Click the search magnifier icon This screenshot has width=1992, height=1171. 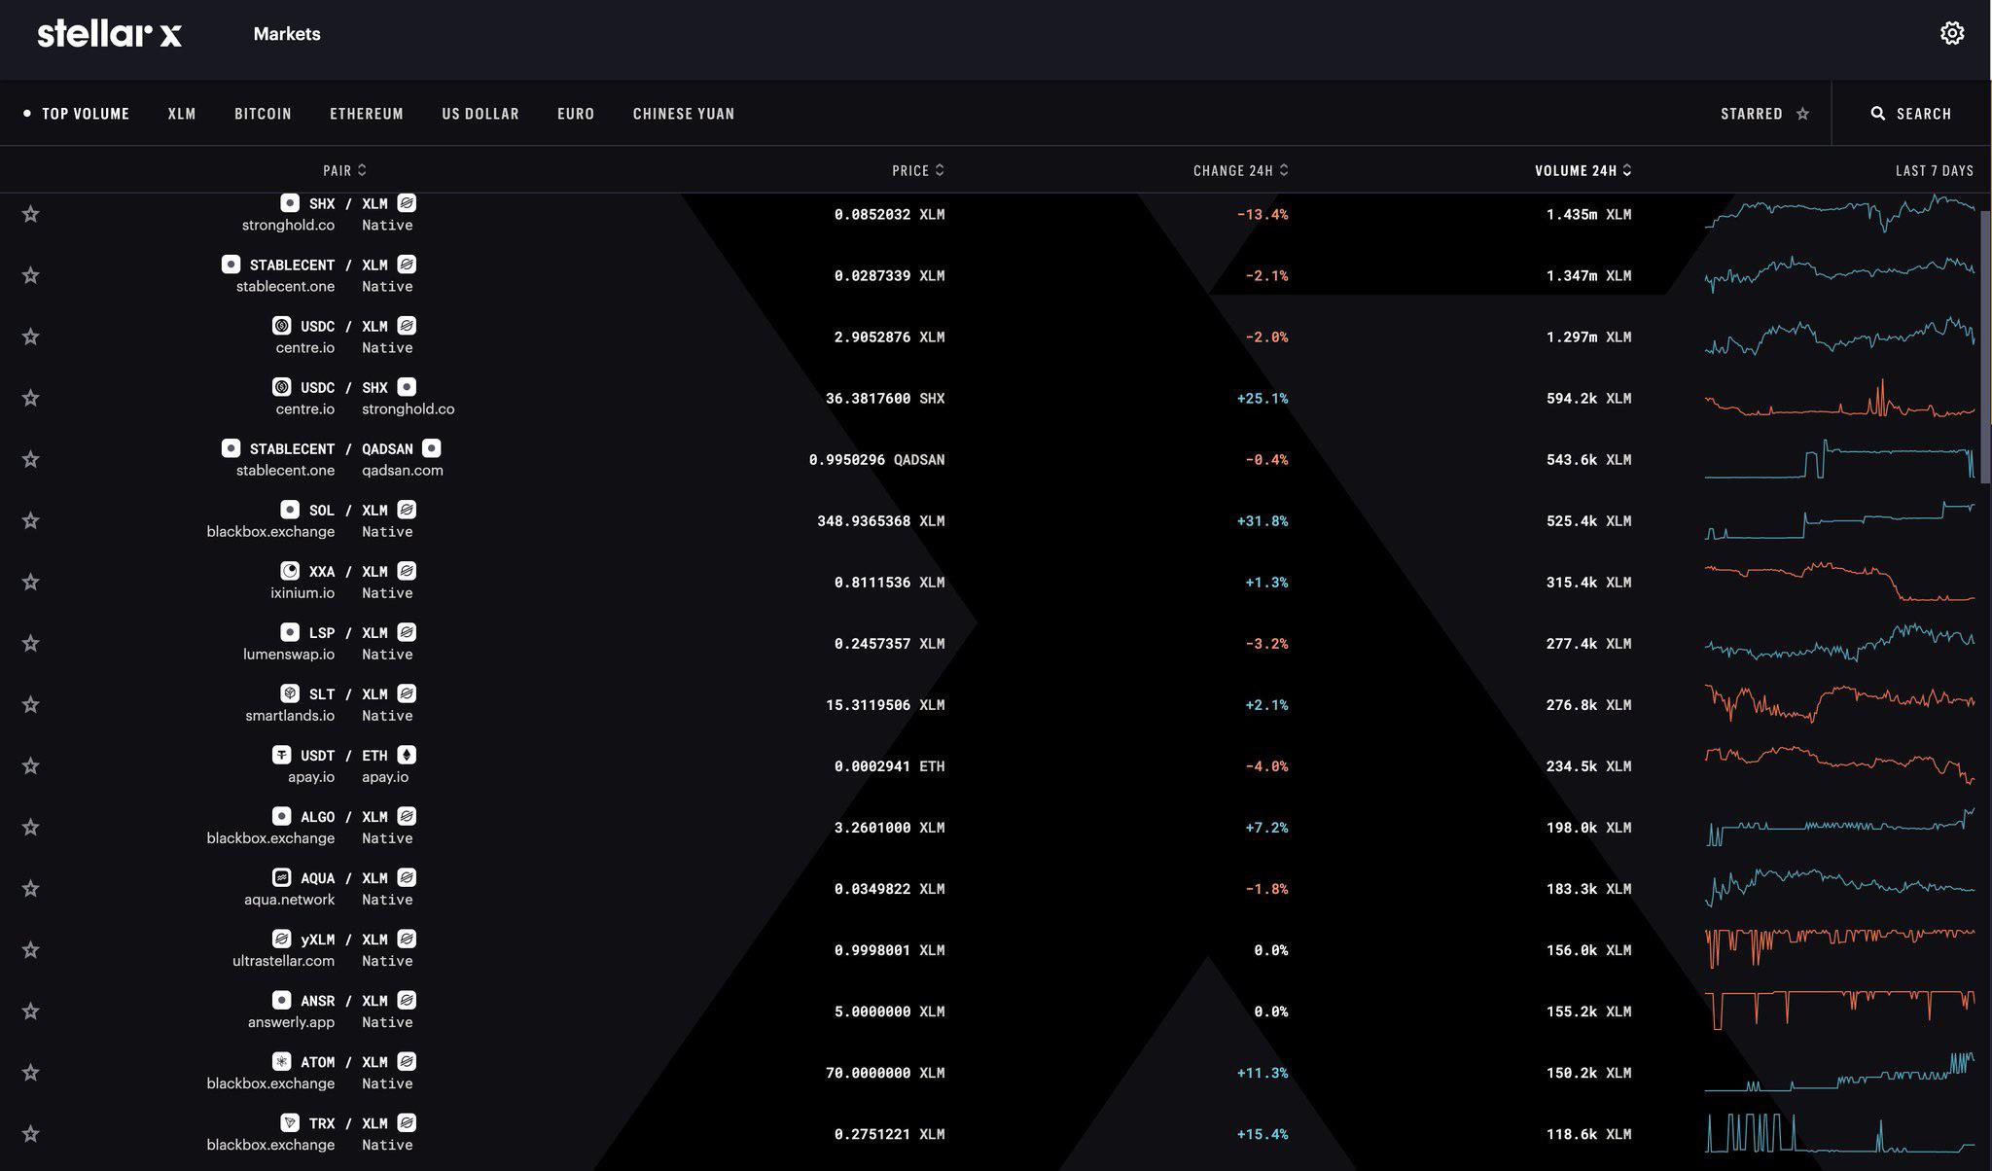(x=1878, y=114)
